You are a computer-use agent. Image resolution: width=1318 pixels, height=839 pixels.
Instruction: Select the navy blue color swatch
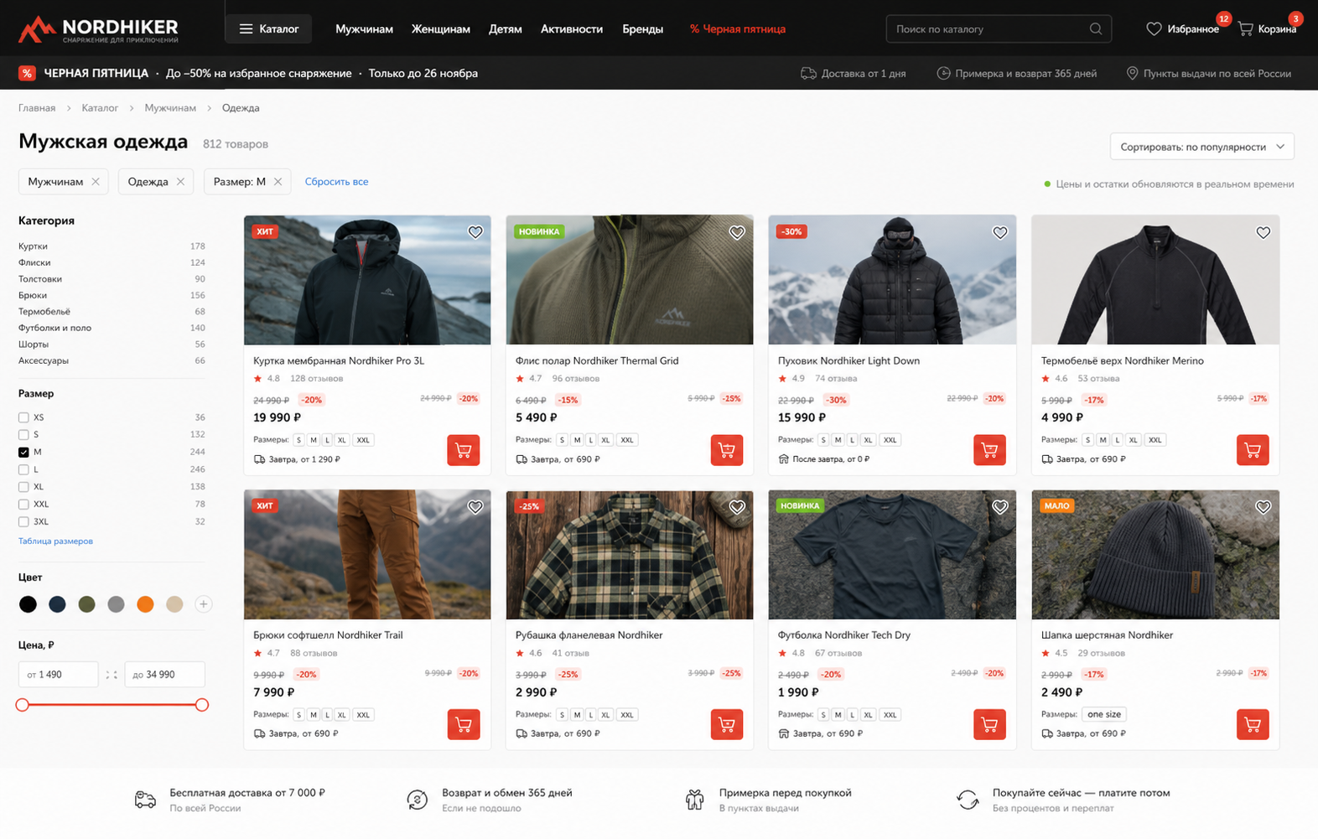pos(57,604)
